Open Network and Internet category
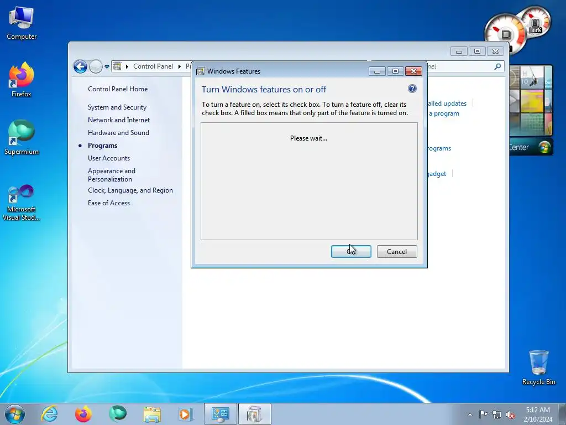Image resolution: width=566 pixels, height=425 pixels. (119, 120)
